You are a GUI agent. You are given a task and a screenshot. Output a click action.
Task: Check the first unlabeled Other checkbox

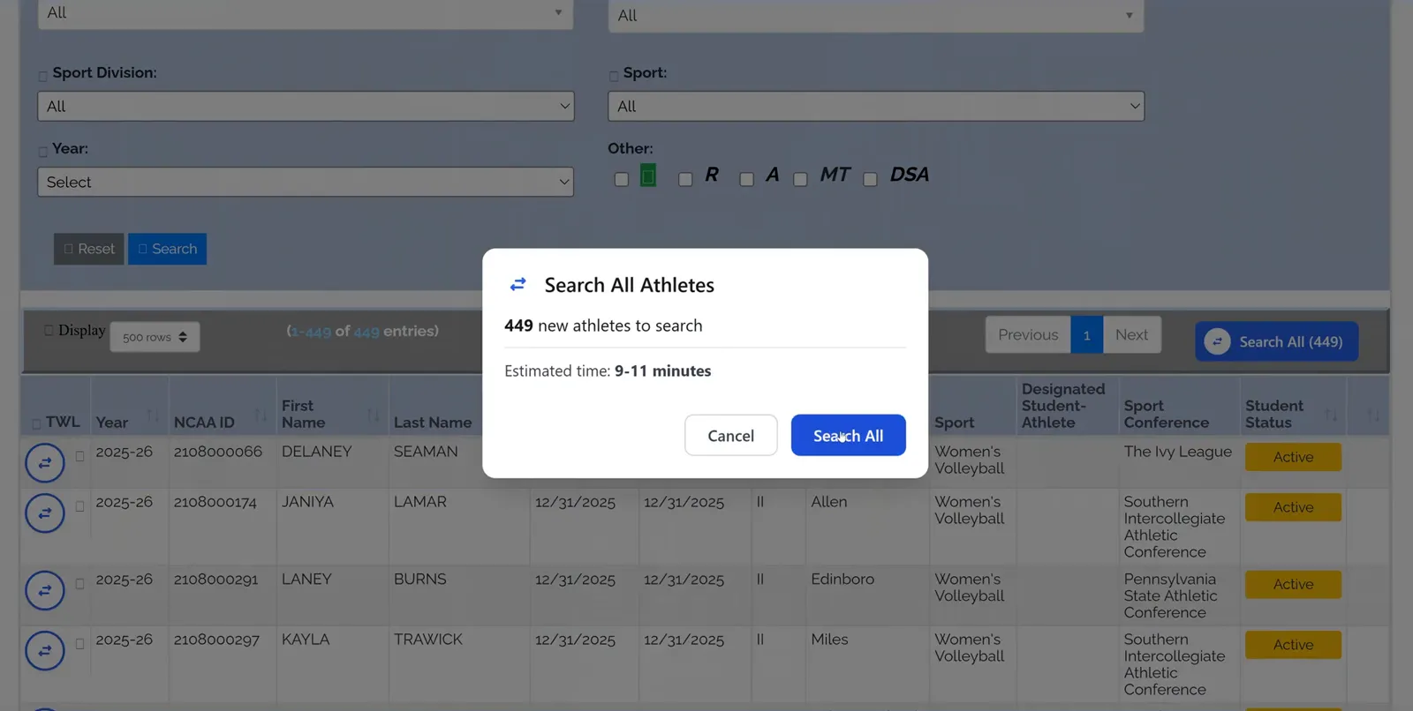tap(622, 179)
